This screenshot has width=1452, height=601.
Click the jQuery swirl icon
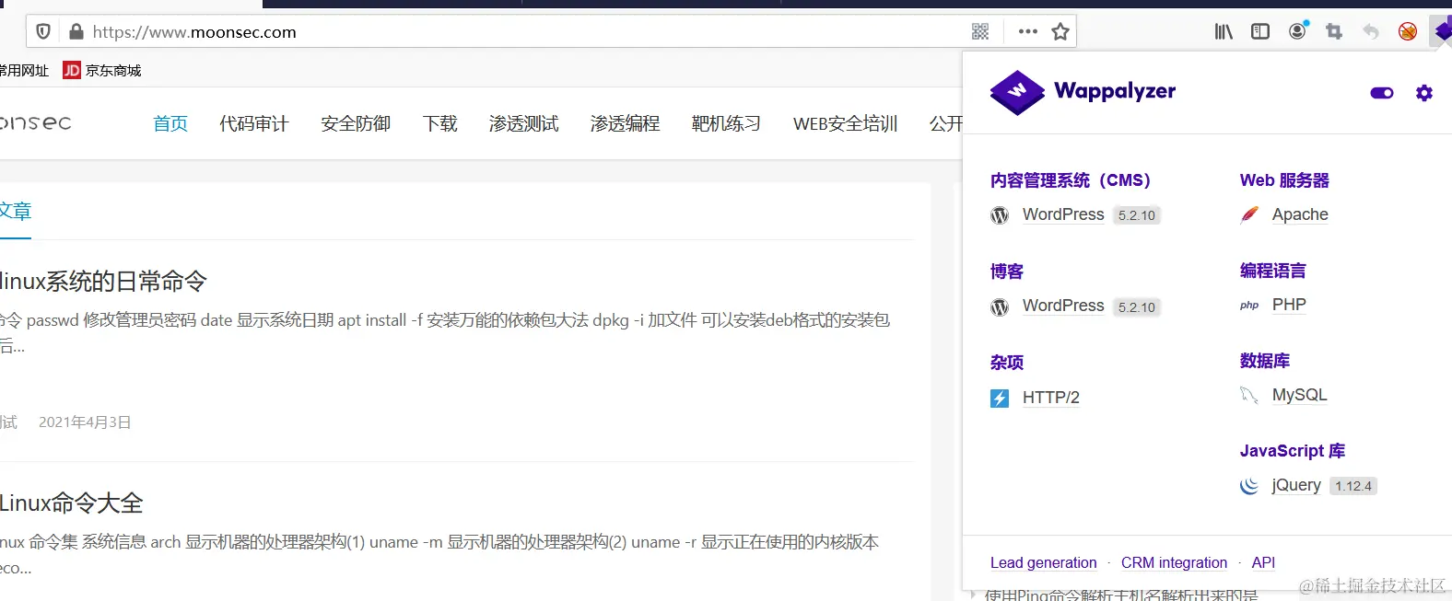(1249, 486)
